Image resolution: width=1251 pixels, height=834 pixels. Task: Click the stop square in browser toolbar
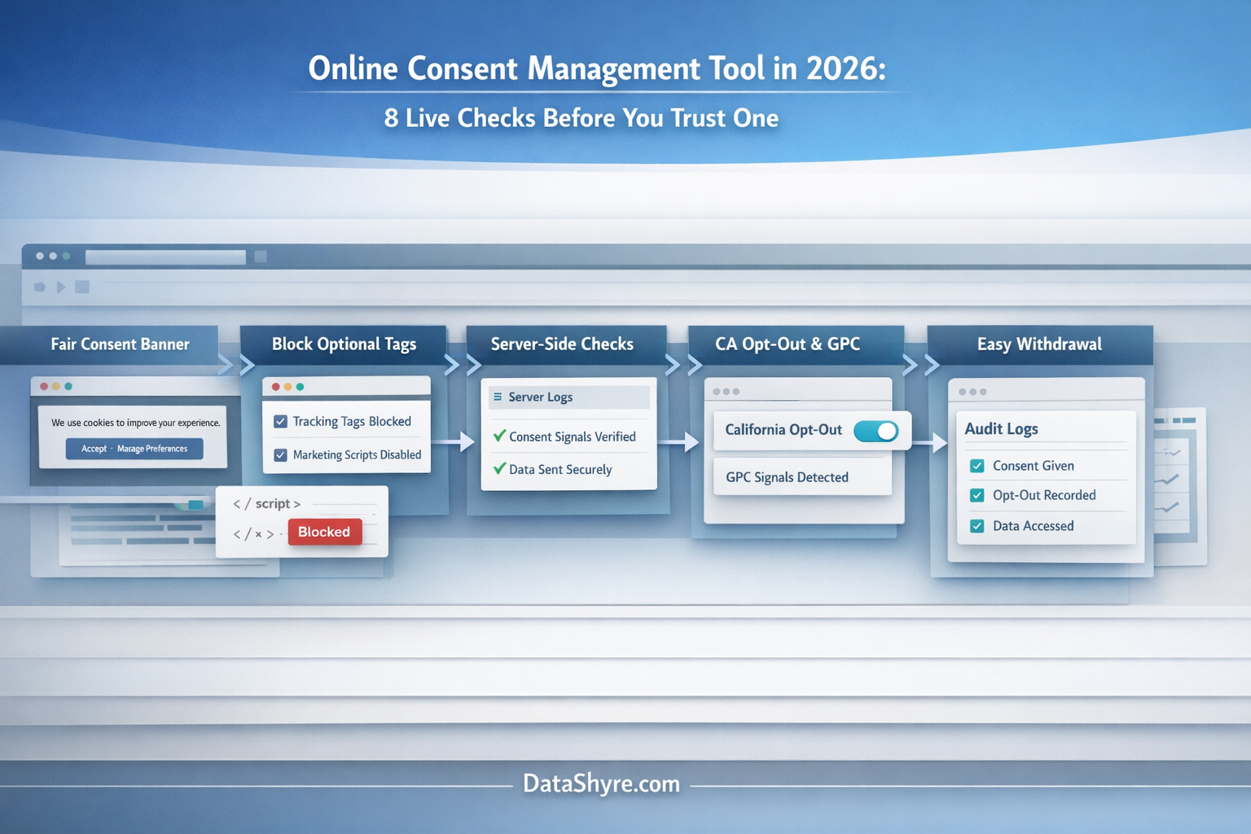82,287
